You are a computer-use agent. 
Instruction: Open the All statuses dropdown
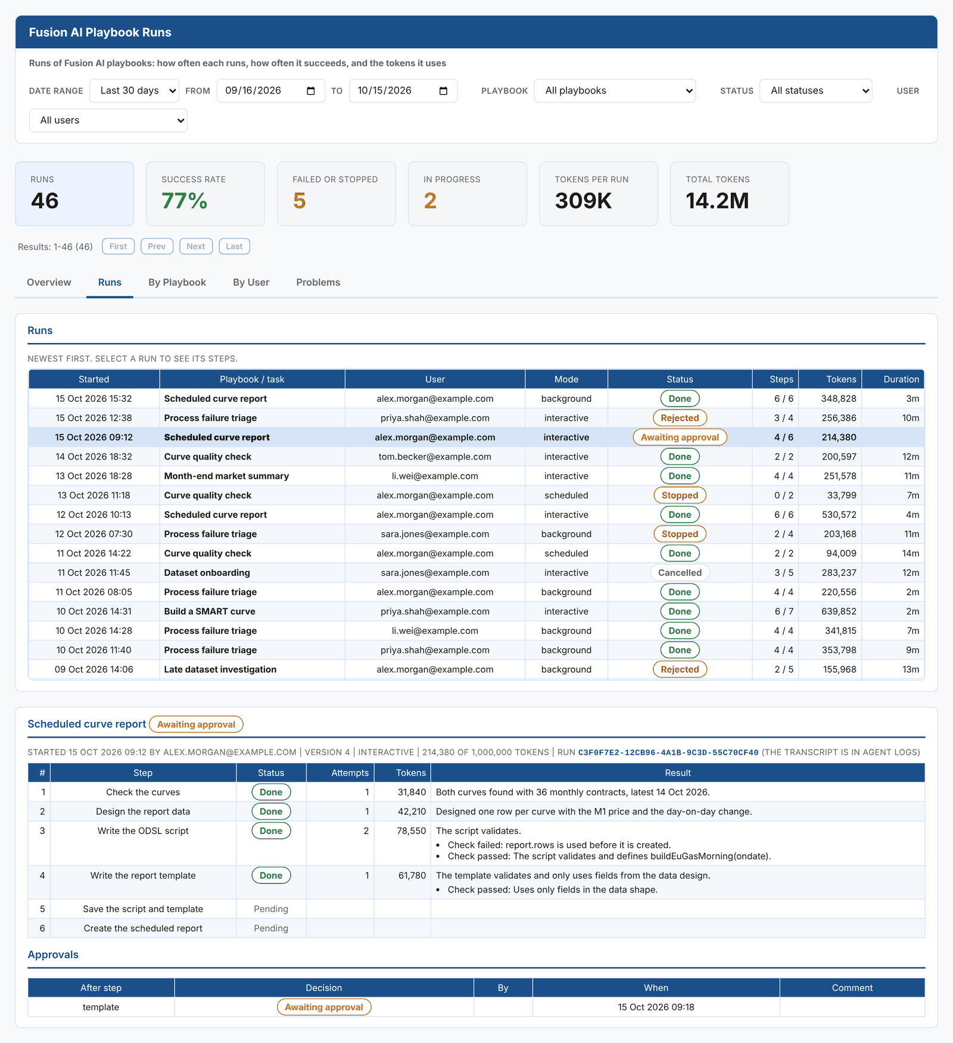[x=815, y=91]
